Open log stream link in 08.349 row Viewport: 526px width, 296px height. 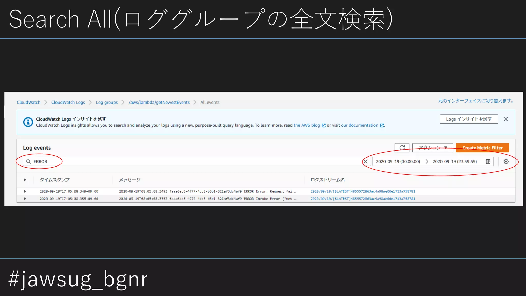(363, 191)
